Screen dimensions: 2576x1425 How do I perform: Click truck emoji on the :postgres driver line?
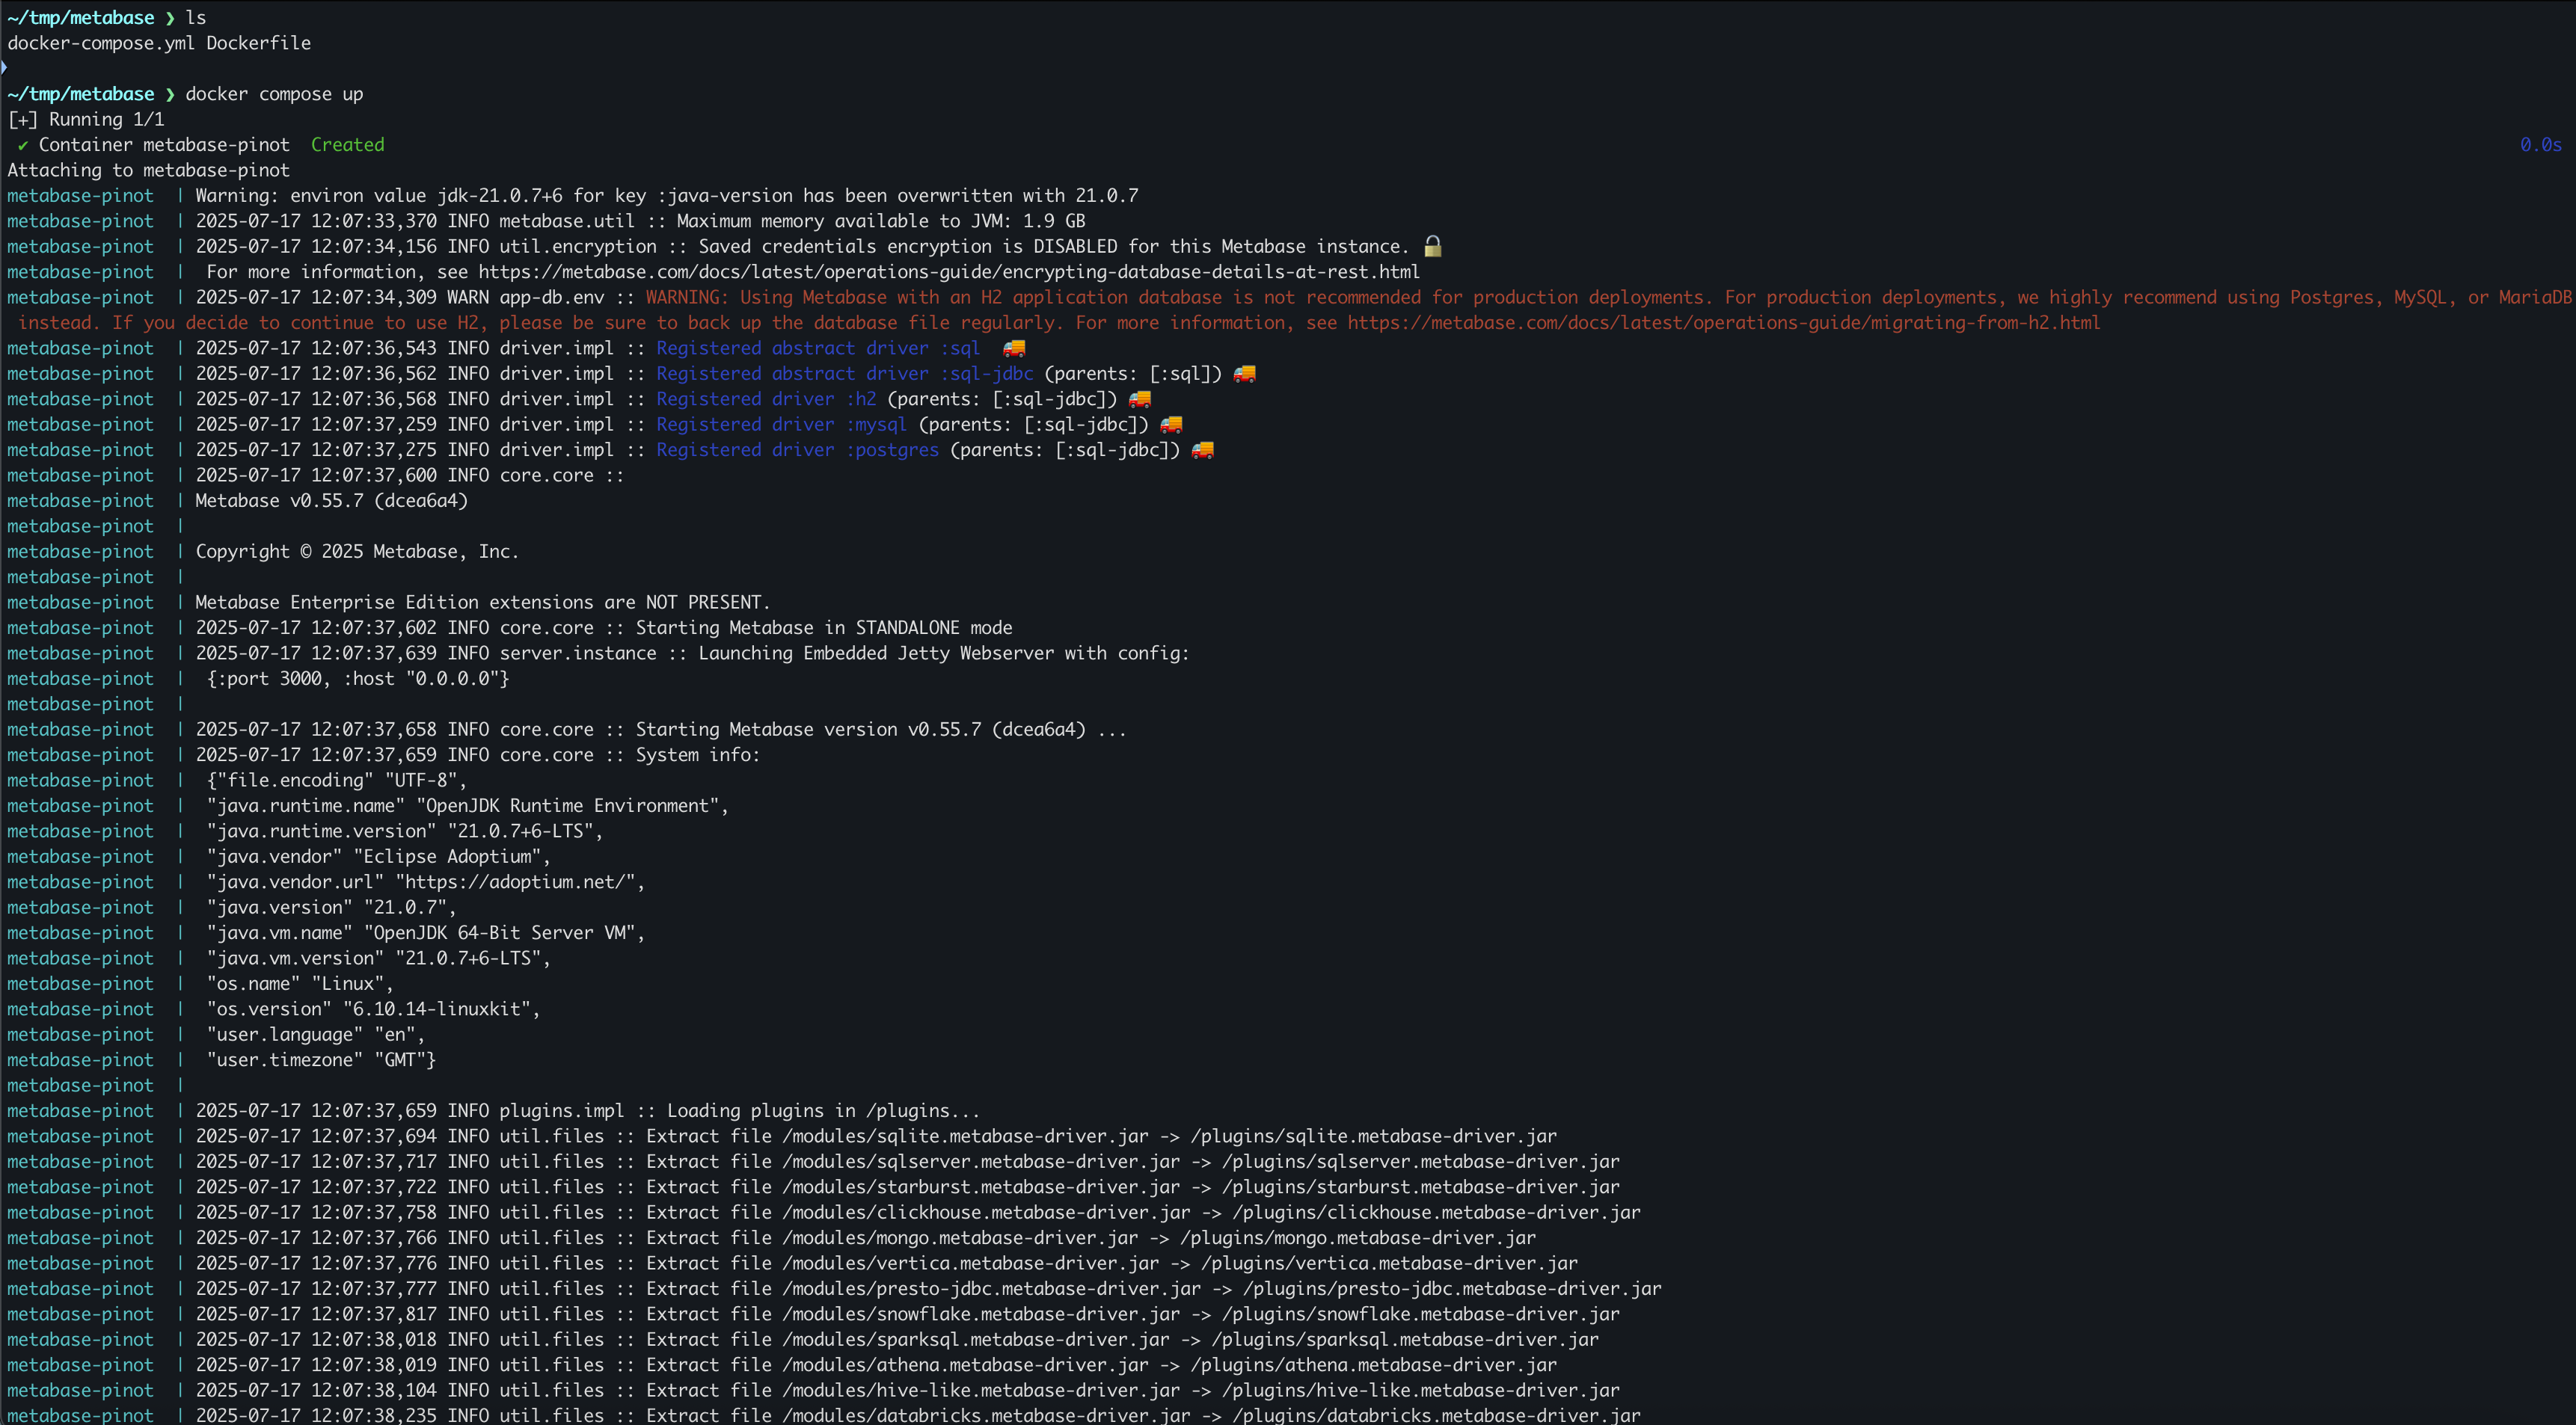[x=1202, y=449]
